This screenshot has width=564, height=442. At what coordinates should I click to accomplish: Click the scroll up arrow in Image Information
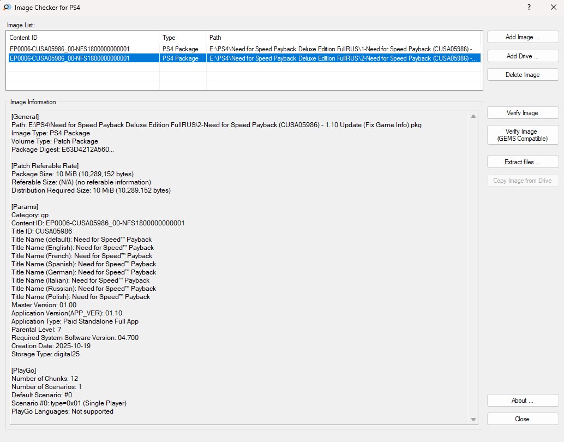473,116
